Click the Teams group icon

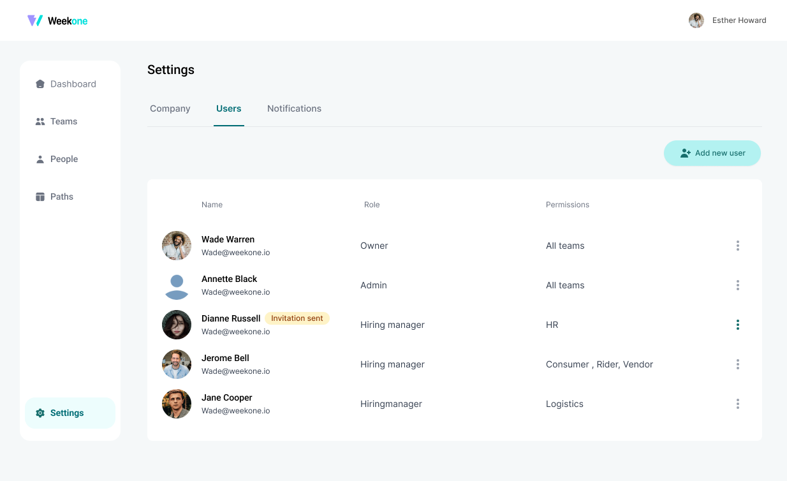coord(40,122)
